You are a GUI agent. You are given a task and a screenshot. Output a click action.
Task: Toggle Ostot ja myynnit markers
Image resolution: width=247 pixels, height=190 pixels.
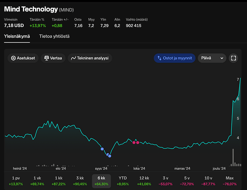coord(175,58)
